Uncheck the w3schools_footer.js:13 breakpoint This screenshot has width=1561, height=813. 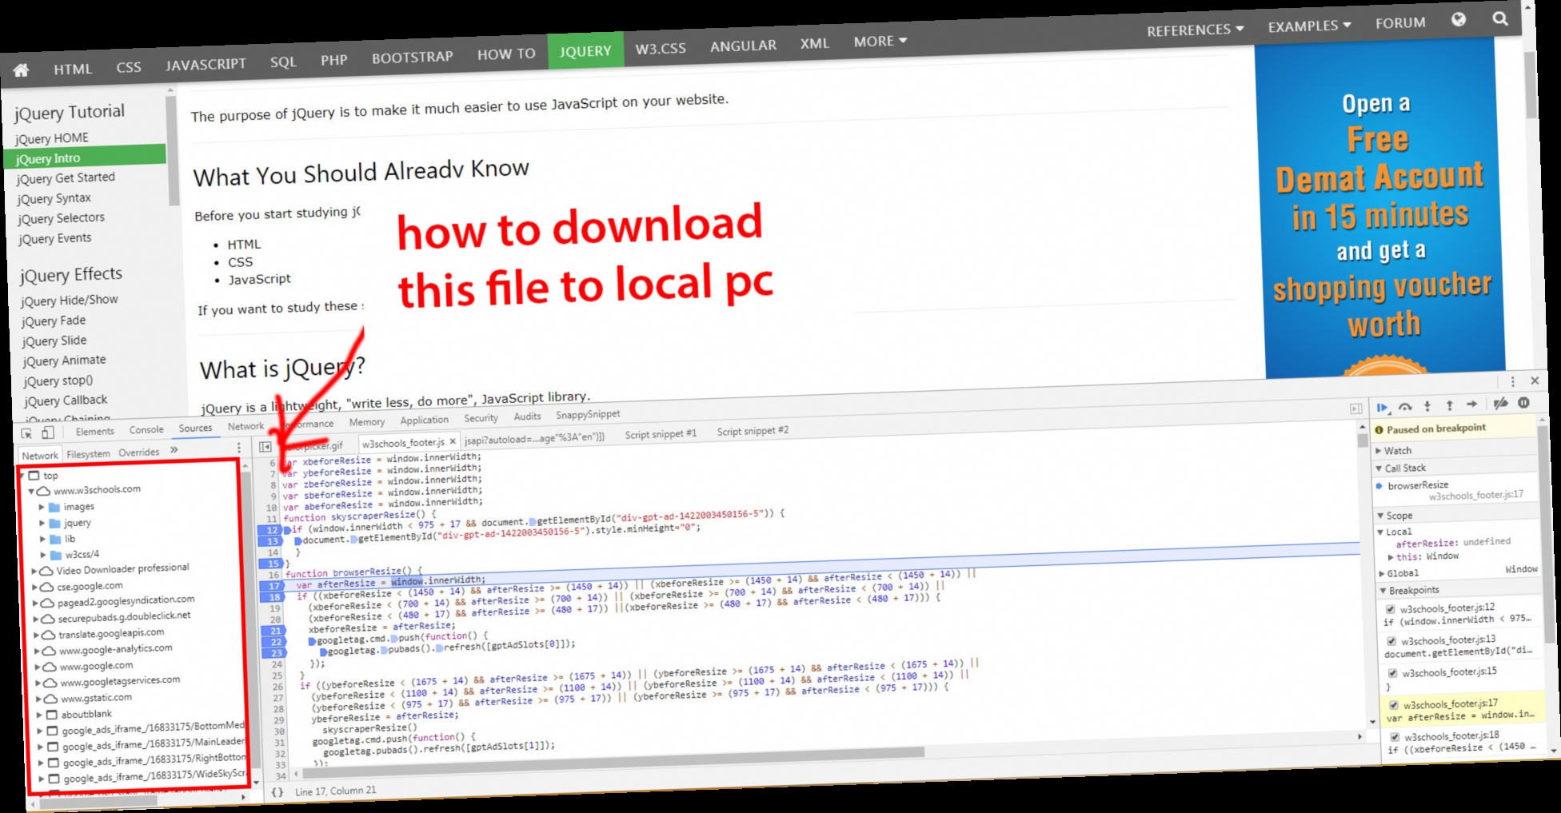1391,641
